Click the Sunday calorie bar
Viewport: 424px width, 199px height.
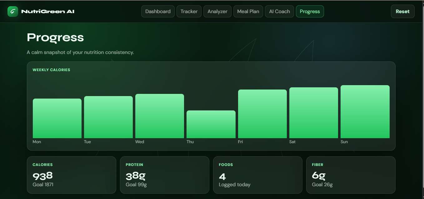coord(365,112)
